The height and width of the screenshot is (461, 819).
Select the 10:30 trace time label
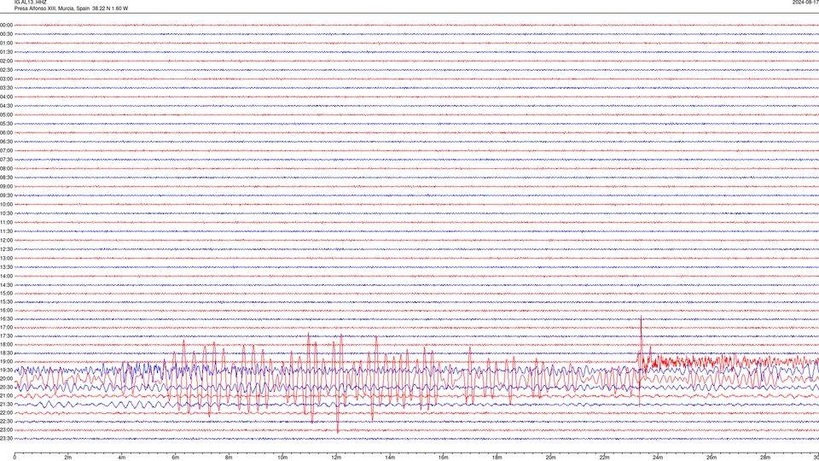tap(6, 213)
